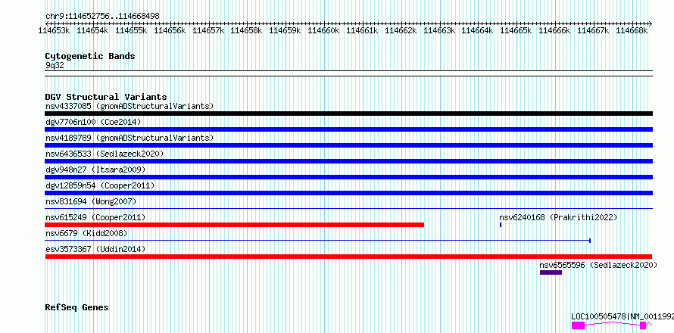Click the thin nsv6679 Kidd2008 line
This screenshot has width=674, height=333.
coord(317,241)
